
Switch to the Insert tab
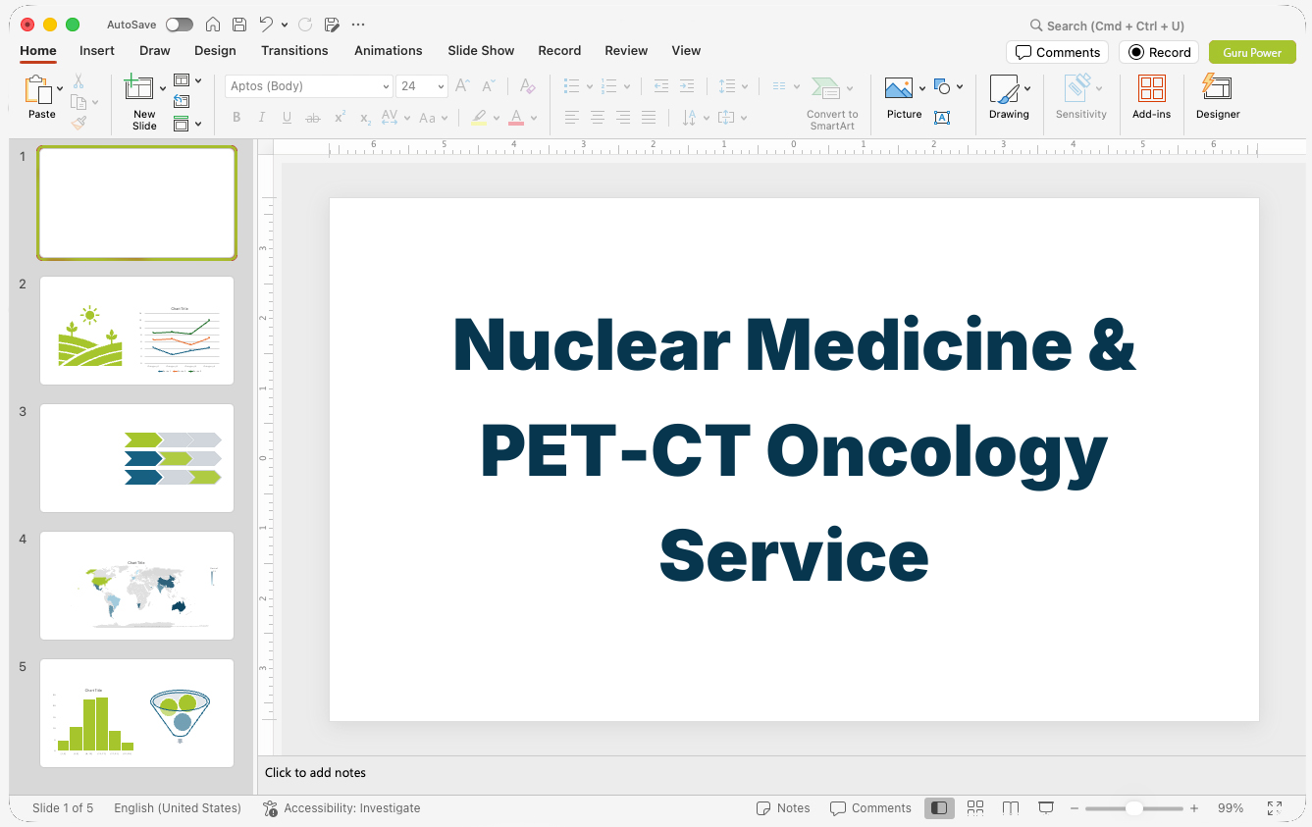[x=97, y=51]
